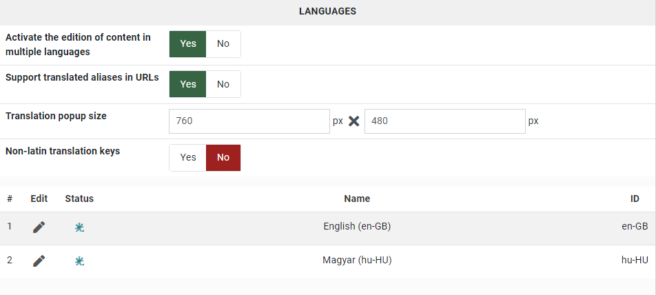
Task: Click the Status column header
Action: pos(79,199)
